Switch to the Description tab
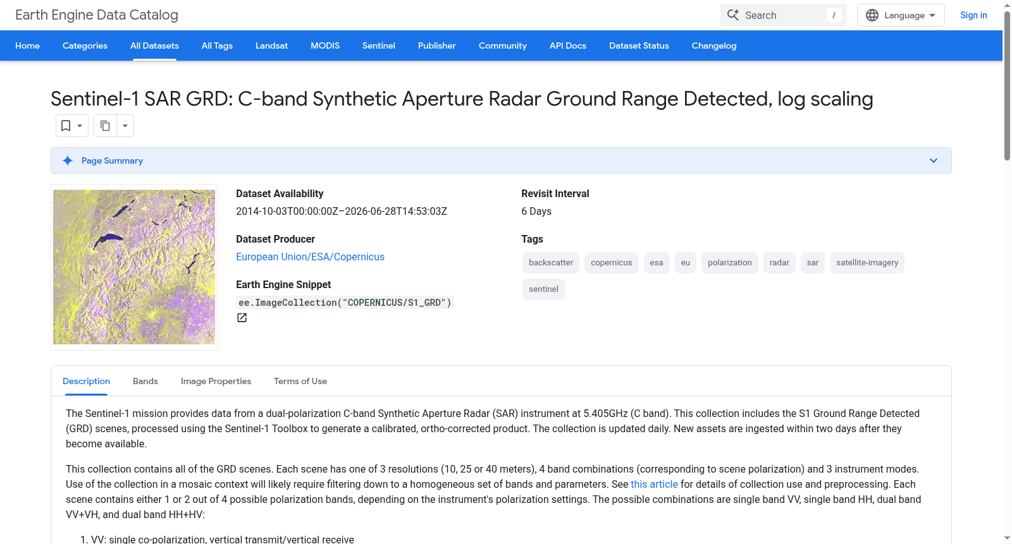Image resolution: width=1012 pixels, height=544 pixels. 86,381
